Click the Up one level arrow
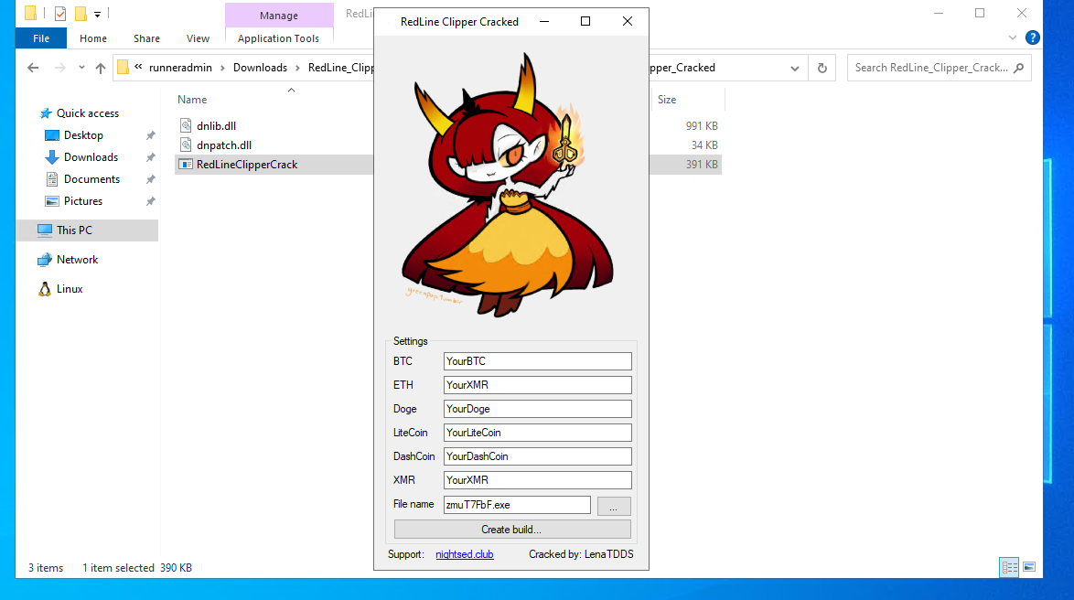 coord(101,68)
